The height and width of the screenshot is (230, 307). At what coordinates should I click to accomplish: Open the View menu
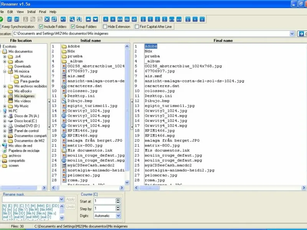tap(21, 12)
